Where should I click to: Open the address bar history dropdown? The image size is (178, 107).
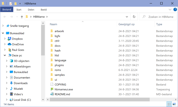coord(127,17)
